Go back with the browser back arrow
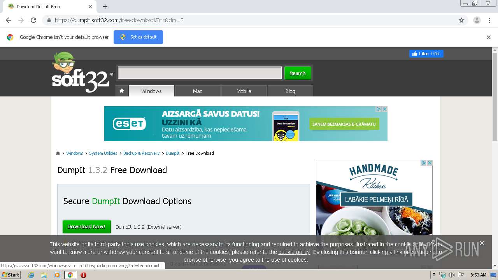498x280 pixels. click(x=9, y=20)
